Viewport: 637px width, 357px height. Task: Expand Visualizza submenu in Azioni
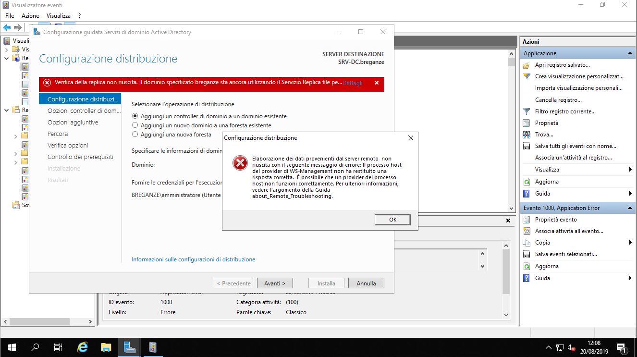[630, 170]
